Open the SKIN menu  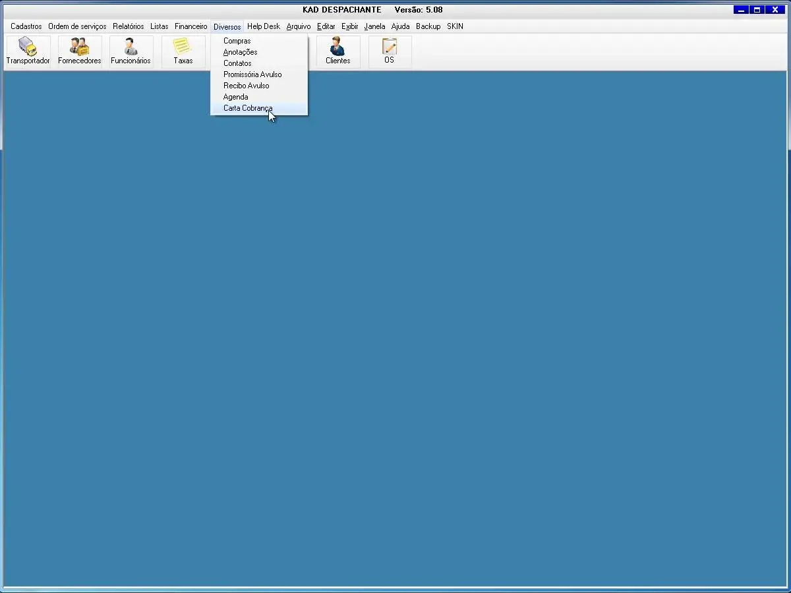(455, 26)
